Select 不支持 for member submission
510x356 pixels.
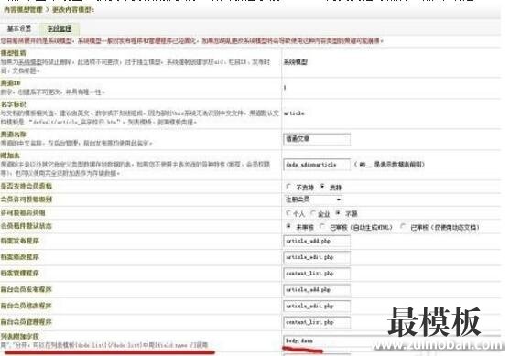pyautogui.click(x=288, y=187)
